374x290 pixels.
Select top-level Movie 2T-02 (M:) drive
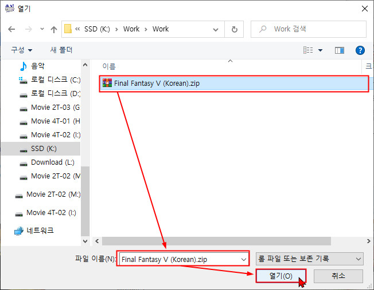tap(53, 194)
